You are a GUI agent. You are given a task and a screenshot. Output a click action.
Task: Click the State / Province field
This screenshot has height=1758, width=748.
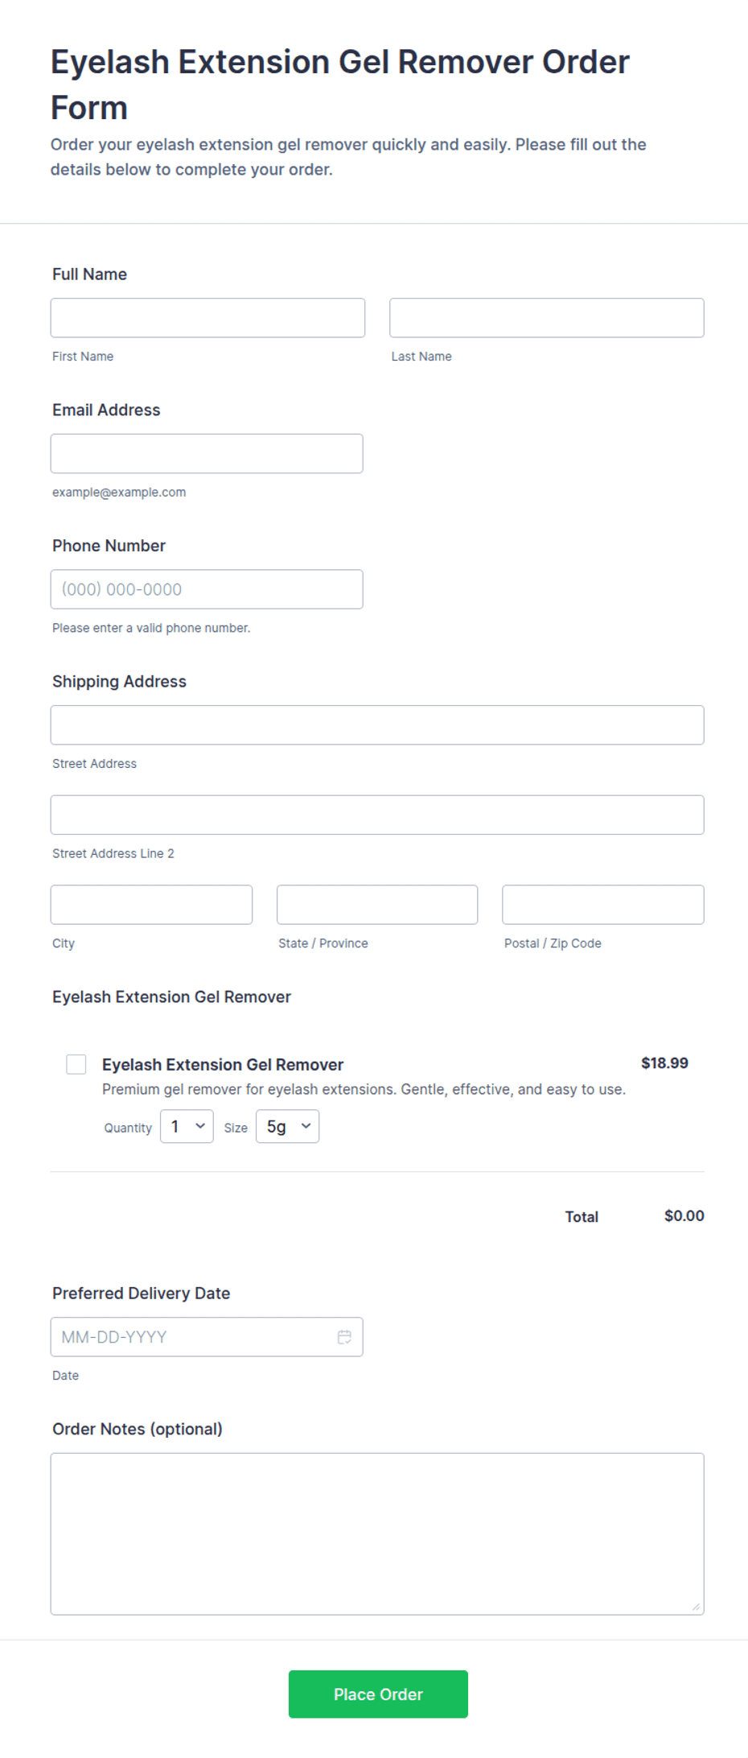[x=377, y=905]
